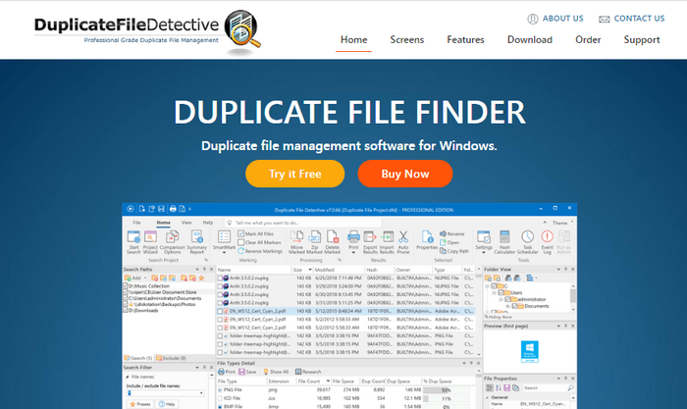This screenshot has height=409, width=687.
Task: Toggle the administrator folder checkbox in Folder View
Action: pyautogui.click(x=507, y=299)
